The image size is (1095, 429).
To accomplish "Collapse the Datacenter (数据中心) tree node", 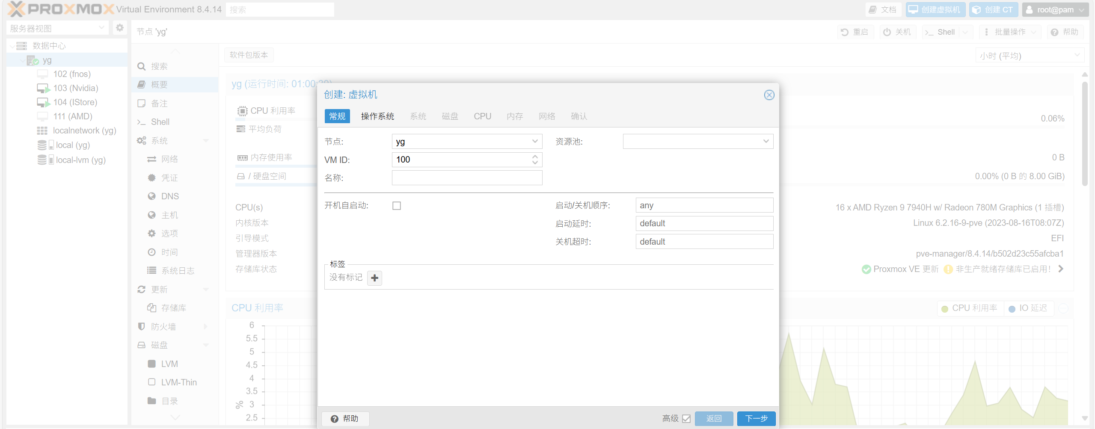I will point(12,46).
